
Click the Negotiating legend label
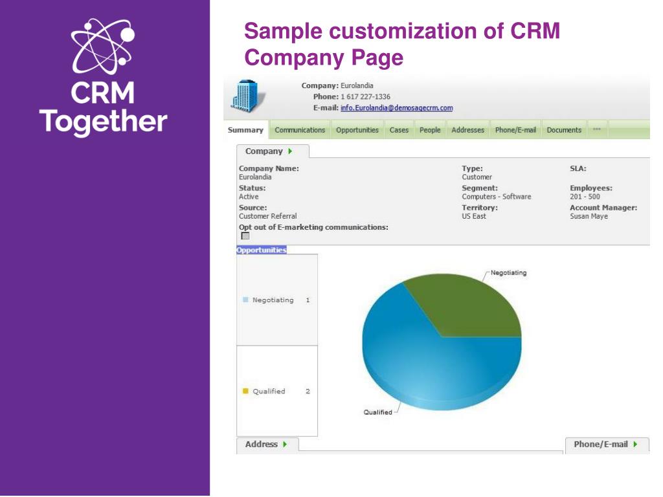[273, 300]
